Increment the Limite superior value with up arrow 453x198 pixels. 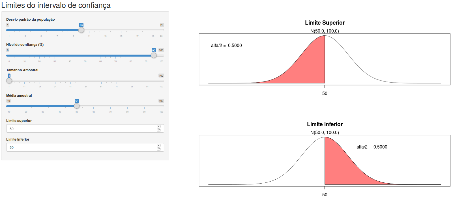159,127
